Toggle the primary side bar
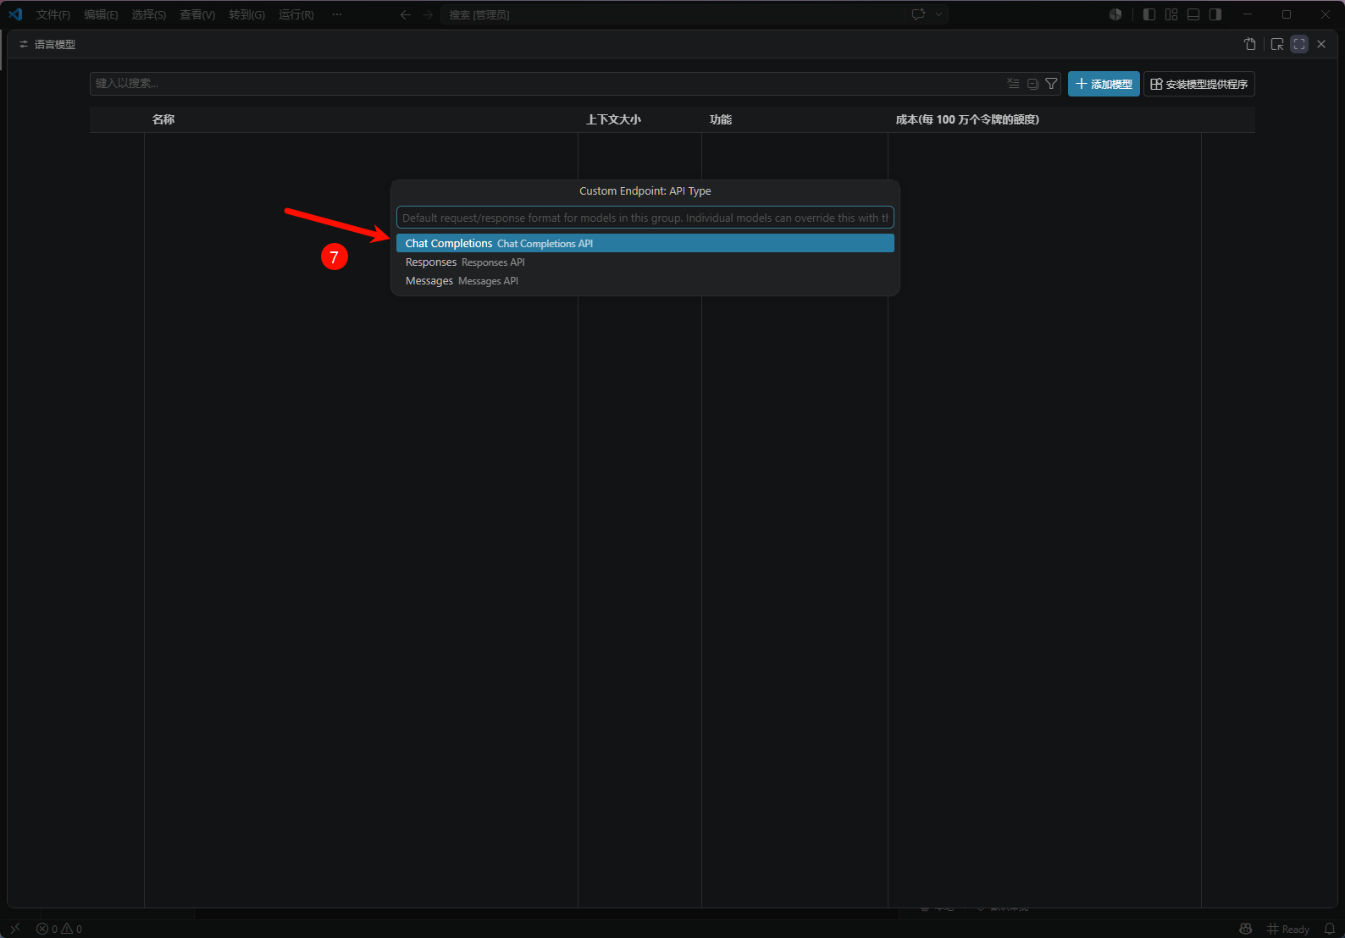 (x=1149, y=14)
